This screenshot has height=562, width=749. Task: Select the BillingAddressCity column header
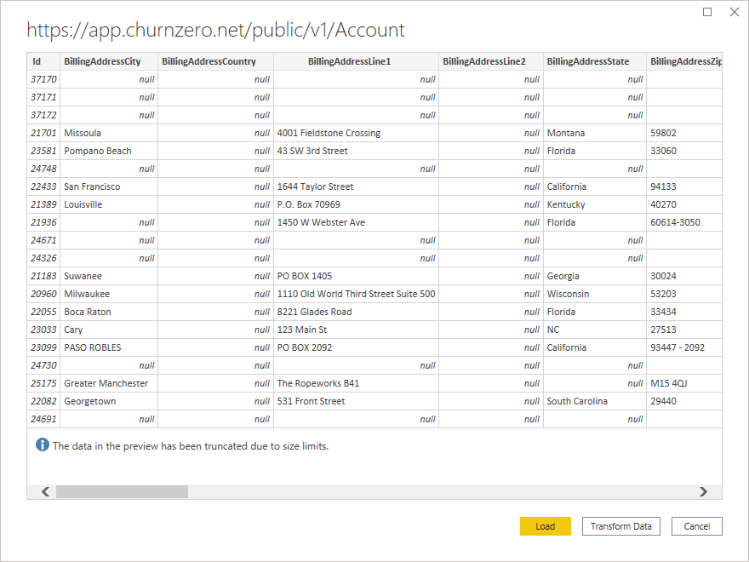109,61
